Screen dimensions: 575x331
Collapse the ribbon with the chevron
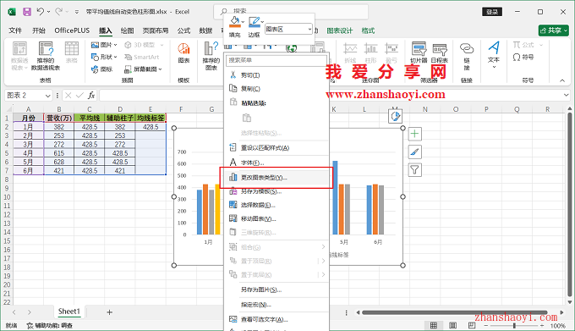point(562,80)
